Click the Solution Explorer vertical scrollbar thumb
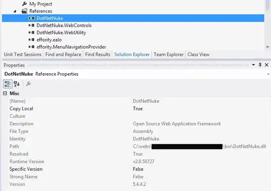The width and height of the screenshot is (271, 191). pyautogui.click(x=267, y=5)
